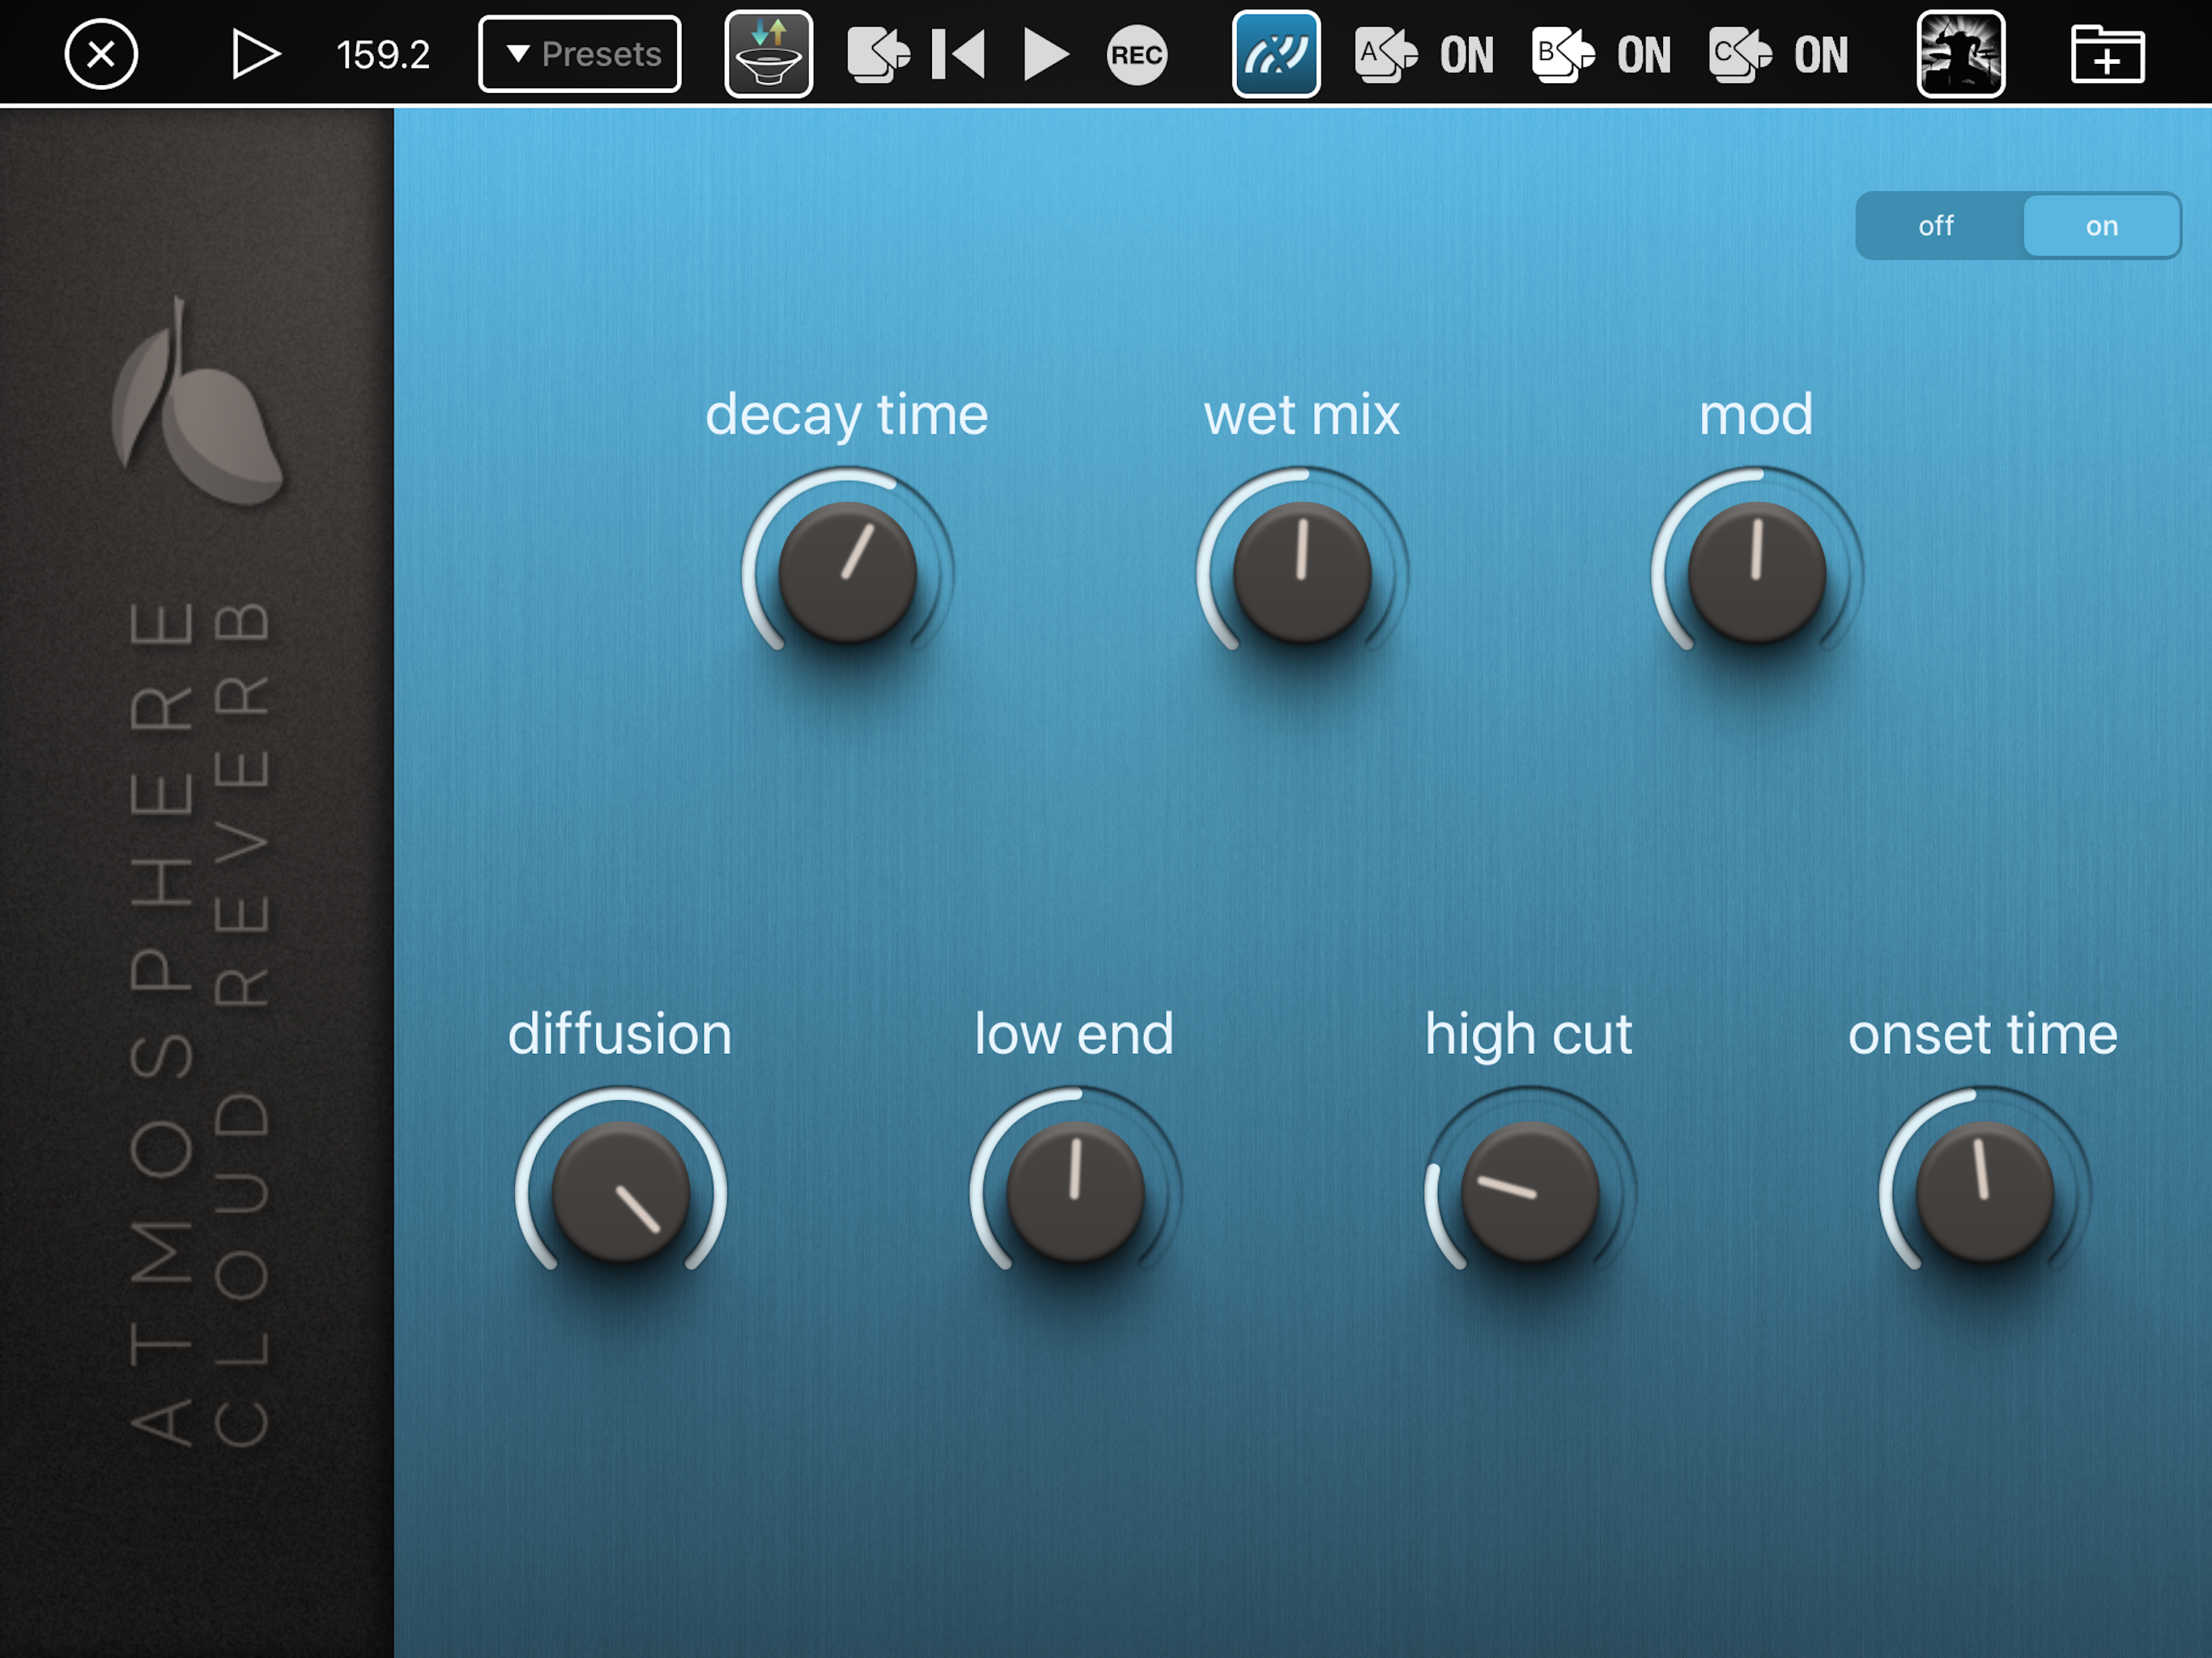
Task: Toggle the ON switch for slot B
Action: 1644,55
